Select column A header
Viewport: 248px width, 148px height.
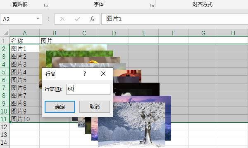coord(24,33)
